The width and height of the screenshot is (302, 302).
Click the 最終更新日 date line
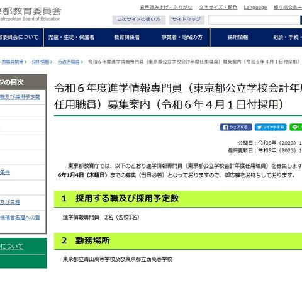point(265,150)
